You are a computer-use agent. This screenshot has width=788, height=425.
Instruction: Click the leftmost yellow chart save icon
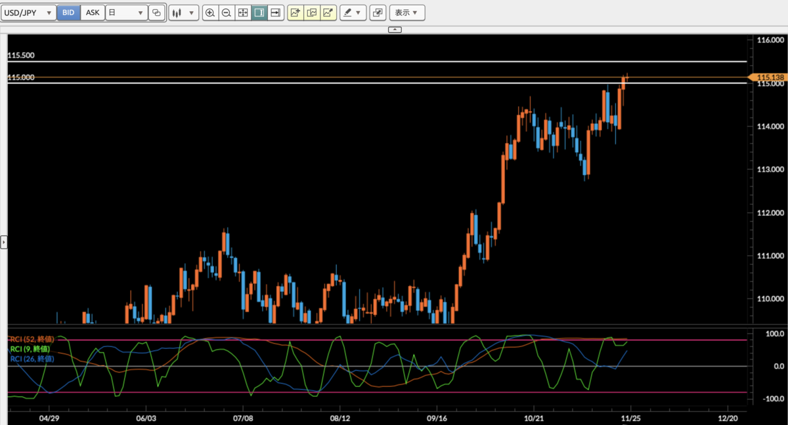coord(295,12)
